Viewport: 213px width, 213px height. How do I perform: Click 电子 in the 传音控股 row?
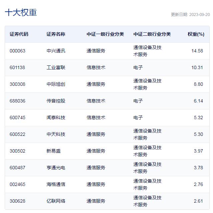point(138,101)
